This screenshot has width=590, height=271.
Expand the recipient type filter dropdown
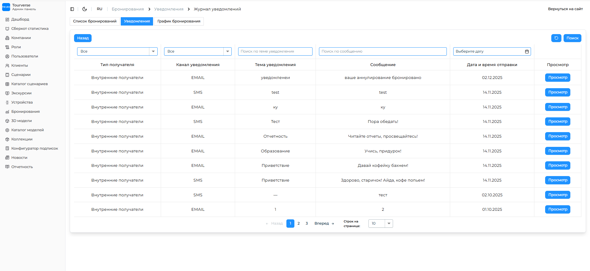(x=153, y=52)
